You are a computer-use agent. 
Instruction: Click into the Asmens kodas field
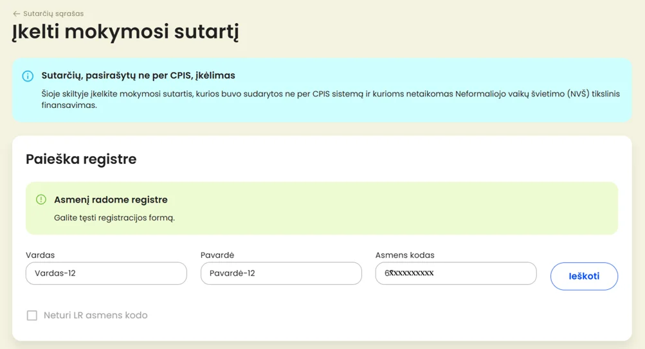456,273
